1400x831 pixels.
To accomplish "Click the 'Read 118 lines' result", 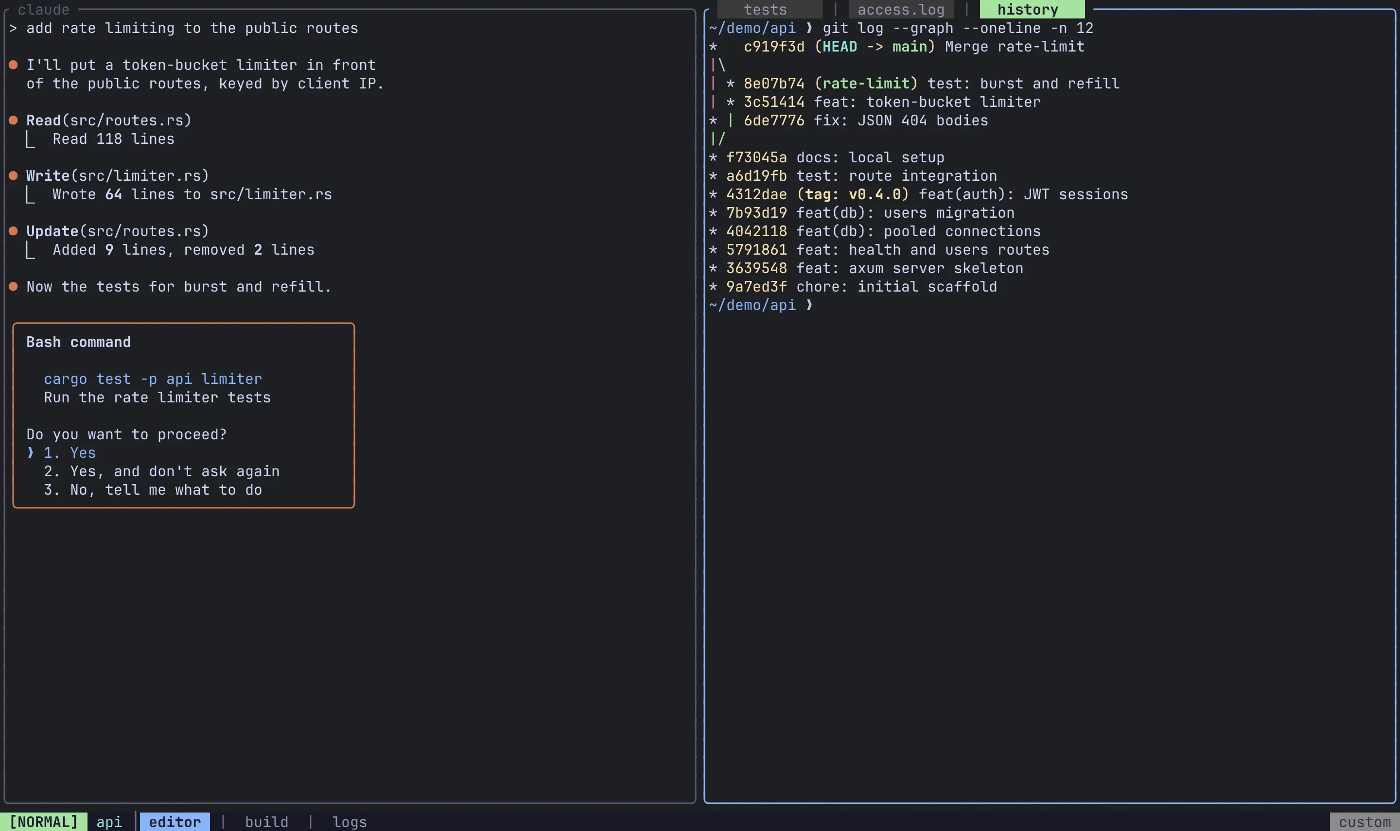I will click(x=114, y=138).
